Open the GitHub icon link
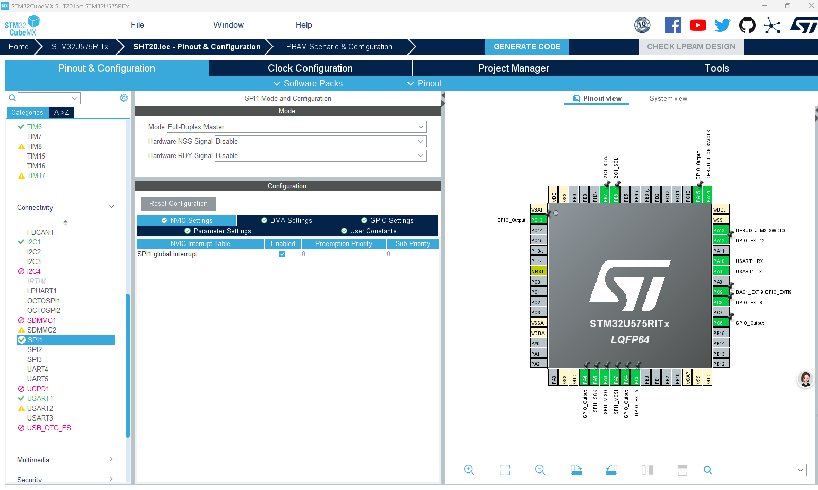Screen dimensions: 818x490 click(747, 25)
